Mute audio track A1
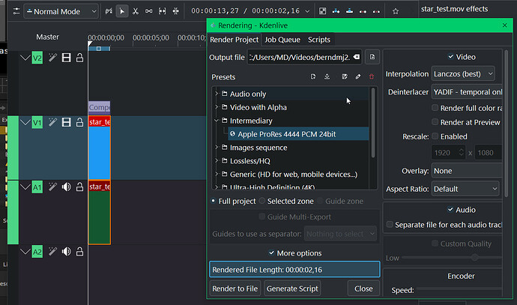 (66, 187)
